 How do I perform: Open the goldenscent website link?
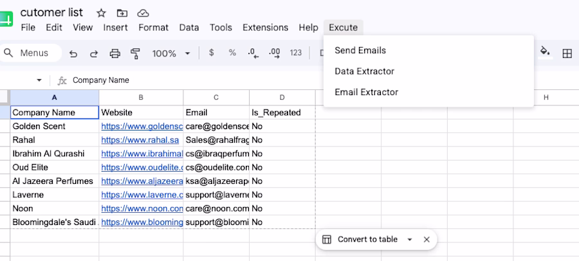[142, 126]
